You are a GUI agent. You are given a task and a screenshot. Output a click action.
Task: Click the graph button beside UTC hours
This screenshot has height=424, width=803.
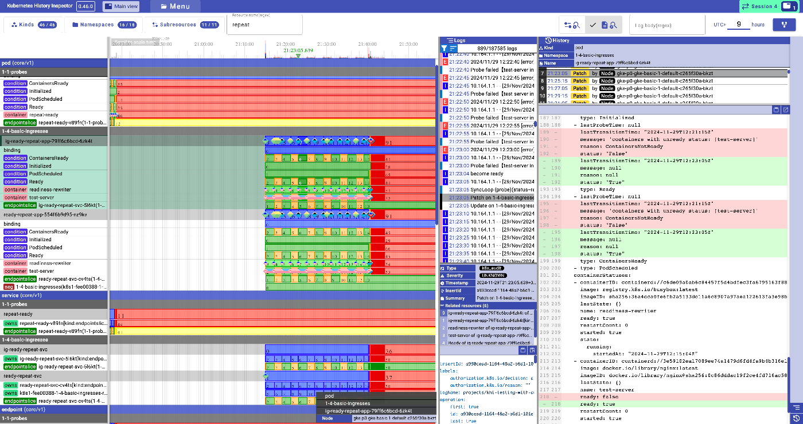pos(784,25)
